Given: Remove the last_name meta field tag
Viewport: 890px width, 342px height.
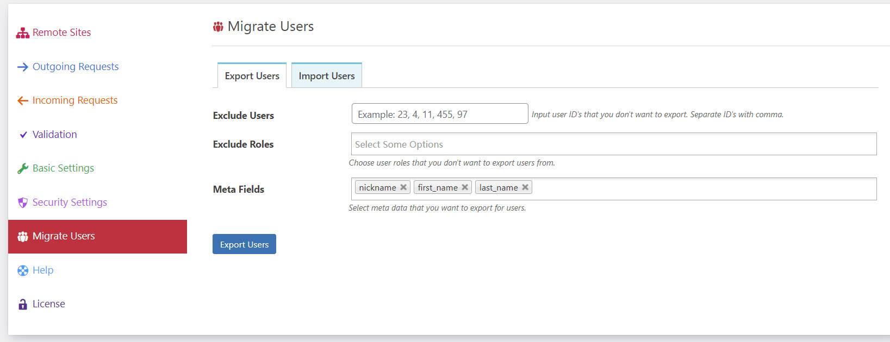Looking at the screenshot, I should pyautogui.click(x=525, y=187).
